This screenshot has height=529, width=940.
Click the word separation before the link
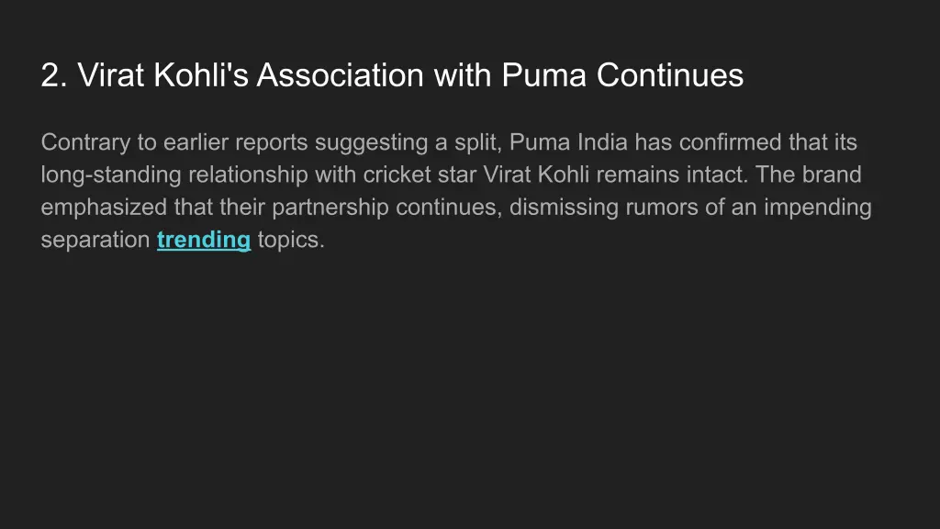(95, 241)
